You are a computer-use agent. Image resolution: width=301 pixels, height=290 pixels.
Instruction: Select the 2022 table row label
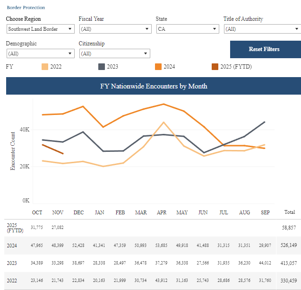pos(12,281)
